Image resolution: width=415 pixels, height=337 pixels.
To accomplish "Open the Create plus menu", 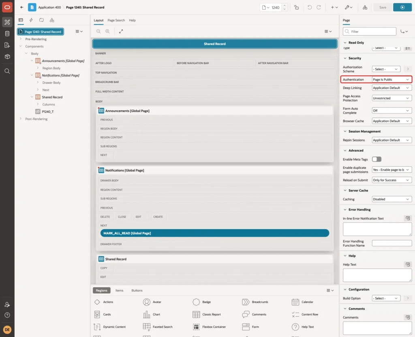I will tap(334, 7).
